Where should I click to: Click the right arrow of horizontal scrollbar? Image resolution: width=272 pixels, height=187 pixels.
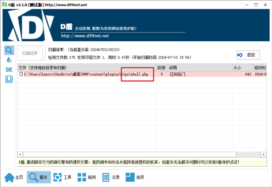(263, 154)
